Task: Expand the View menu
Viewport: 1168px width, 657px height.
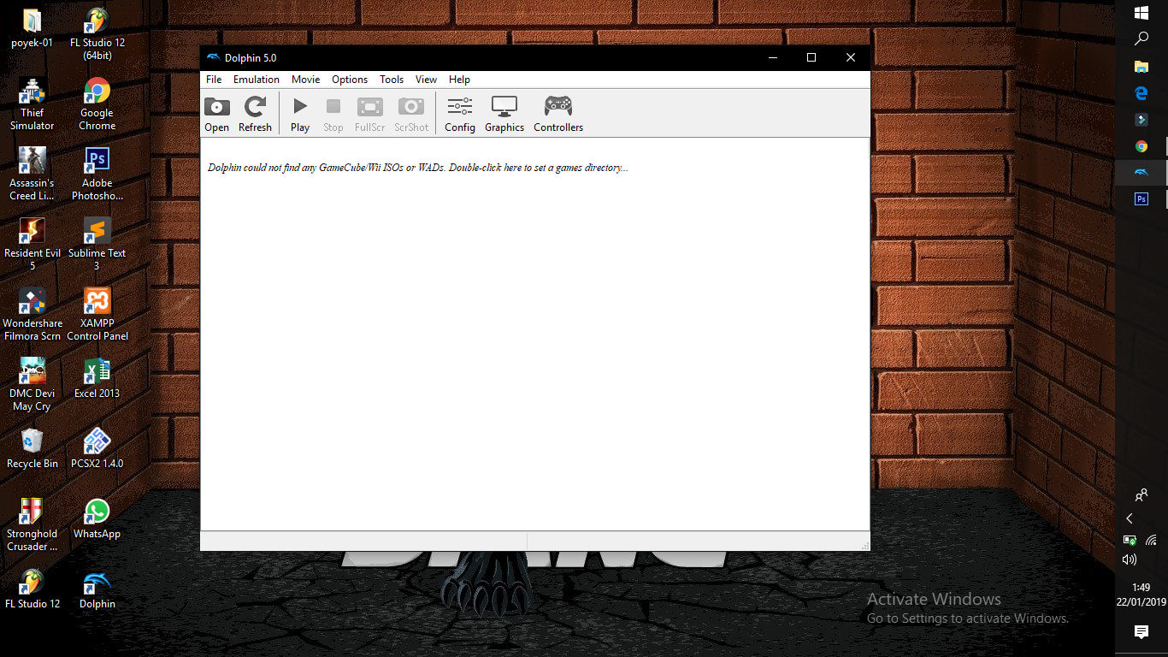Action: 426,80
